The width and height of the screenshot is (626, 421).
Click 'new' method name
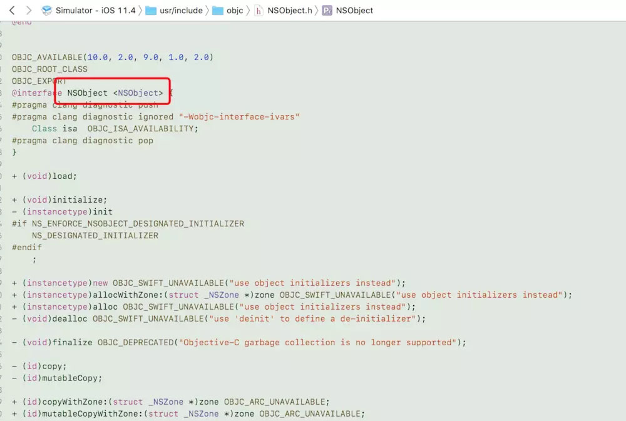(x=100, y=283)
